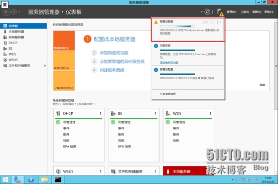Click the 了解详细信息(L) tile

pos(64,81)
